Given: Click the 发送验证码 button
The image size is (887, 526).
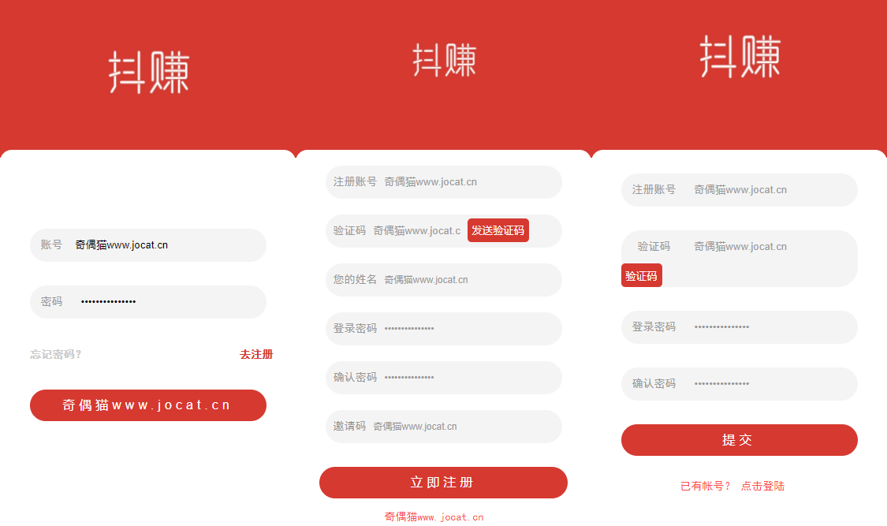Looking at the screenshot, I should (x=498, y=230).
